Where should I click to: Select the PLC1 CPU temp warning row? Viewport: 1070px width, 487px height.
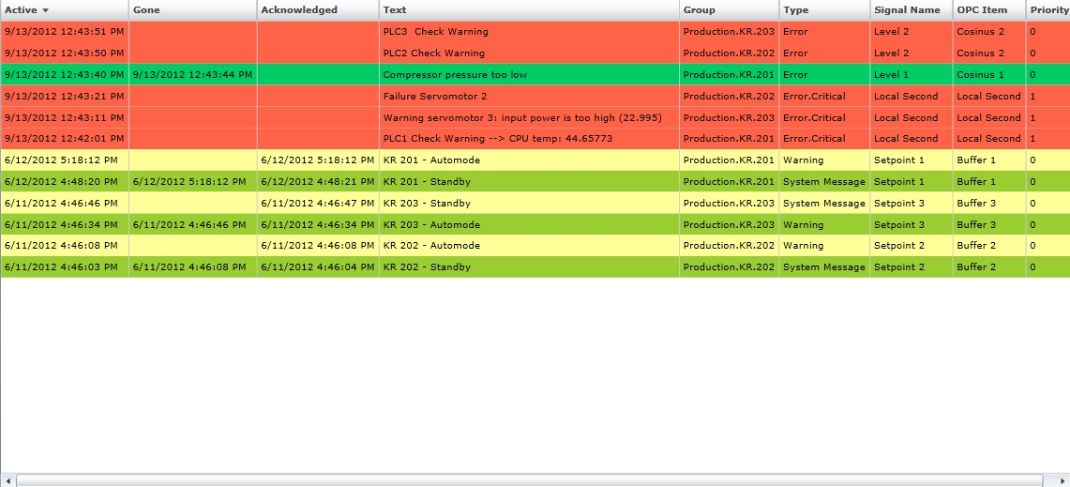tap(497, 139)
